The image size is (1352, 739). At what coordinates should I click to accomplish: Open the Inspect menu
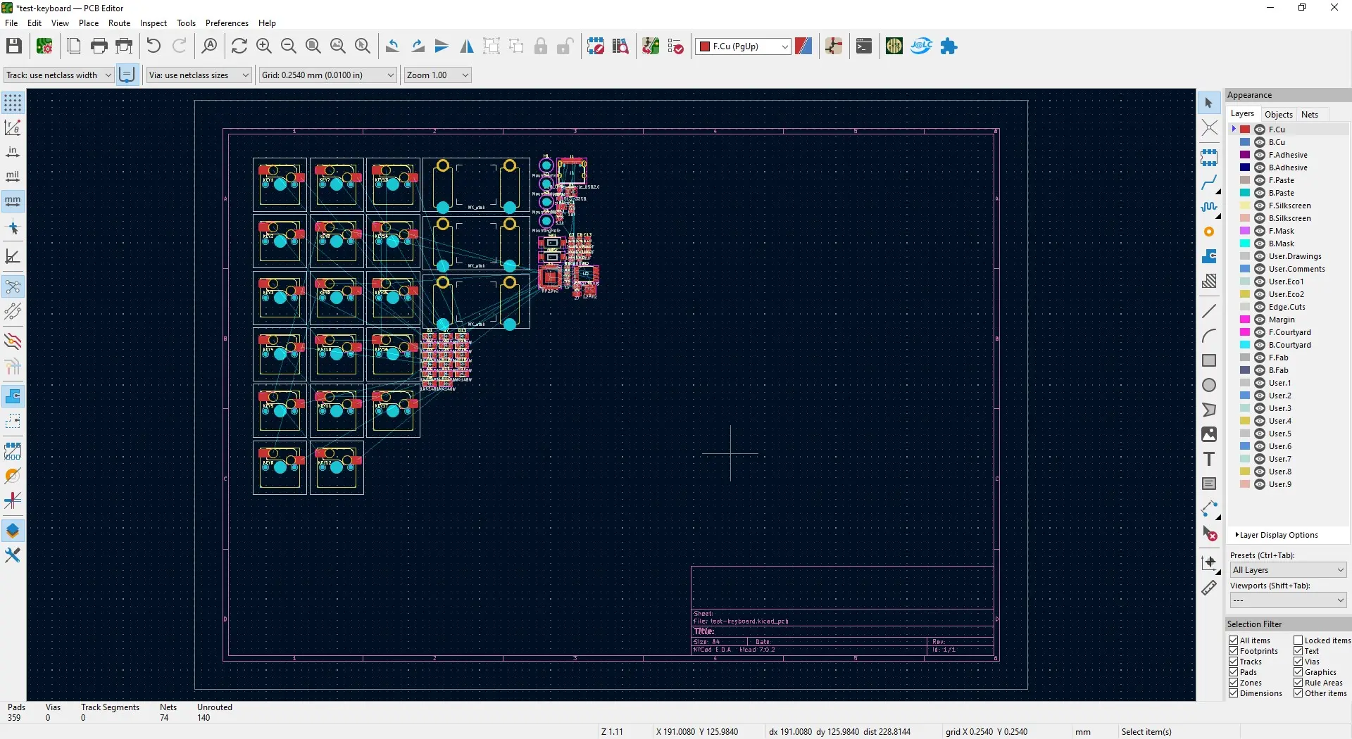pos(154,23)
